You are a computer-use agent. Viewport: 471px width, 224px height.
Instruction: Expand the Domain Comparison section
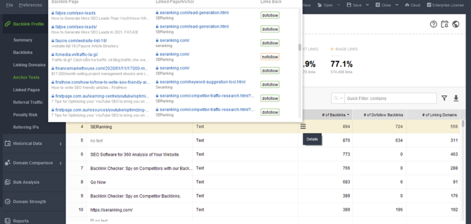(33, 163)
